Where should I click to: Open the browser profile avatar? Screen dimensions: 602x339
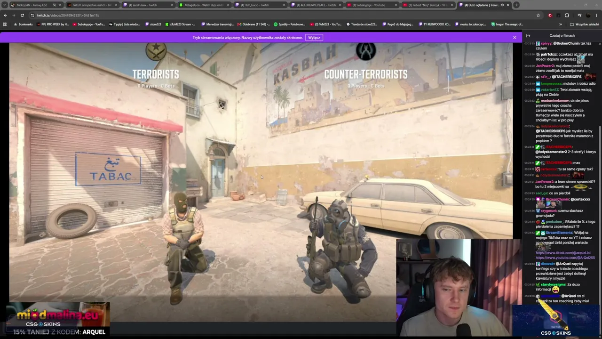[588, 15]
